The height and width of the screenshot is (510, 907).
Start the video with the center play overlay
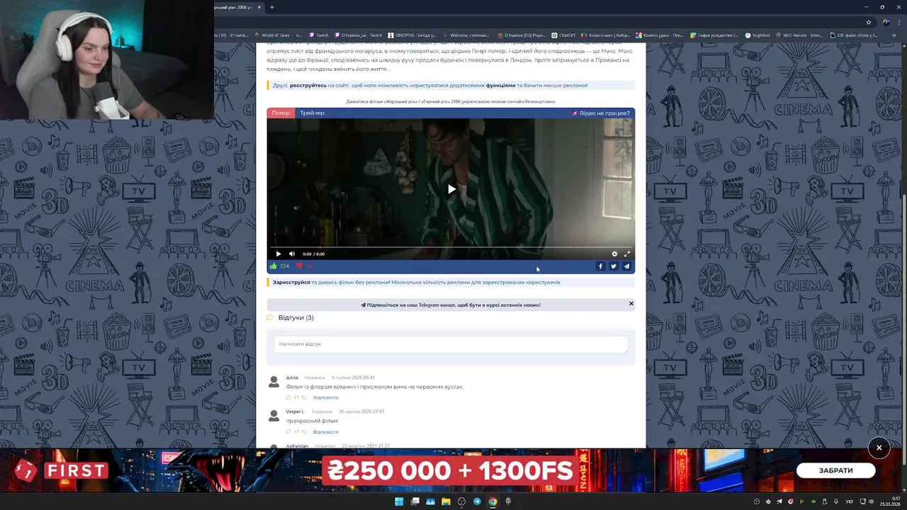pyautogui.click(x=451, y=189)
